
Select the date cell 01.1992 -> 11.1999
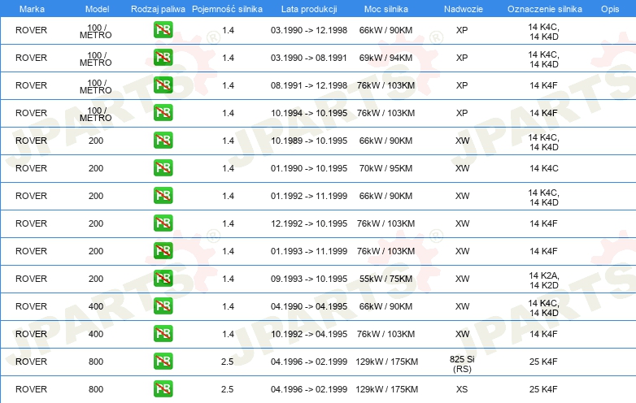coord(309,196)
